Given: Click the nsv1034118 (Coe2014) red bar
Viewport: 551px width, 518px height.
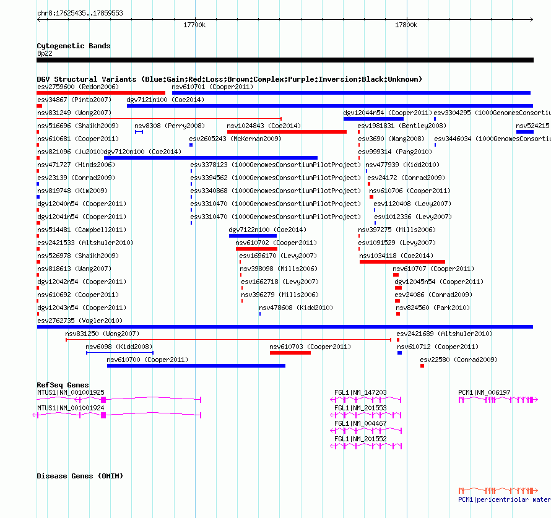Looking at the screenshot, I should point(402,262).
